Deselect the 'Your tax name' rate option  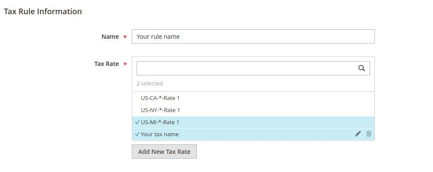pyautogui.click(x=253, y=134)
